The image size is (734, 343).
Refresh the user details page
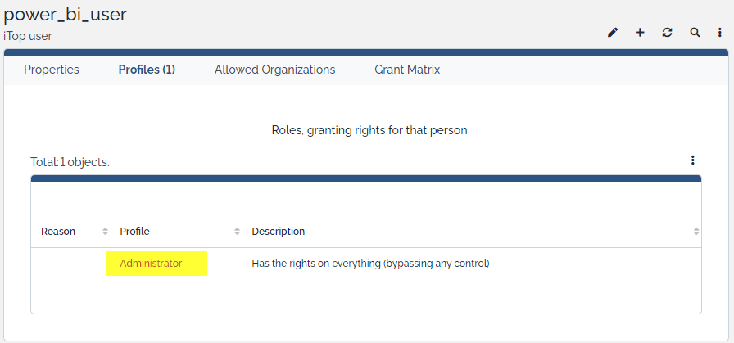[x=668, y=33]
